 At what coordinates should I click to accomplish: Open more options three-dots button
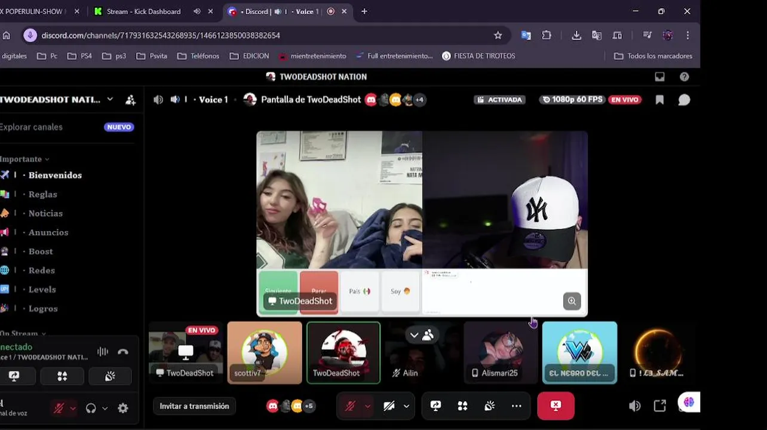[517, 406]
